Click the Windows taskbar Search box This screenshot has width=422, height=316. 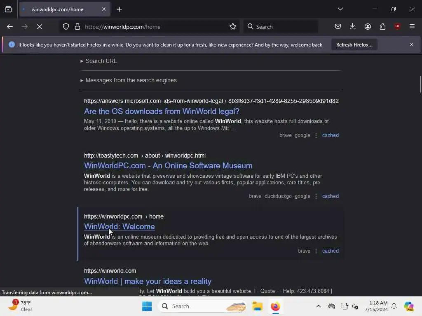[202, 306]
